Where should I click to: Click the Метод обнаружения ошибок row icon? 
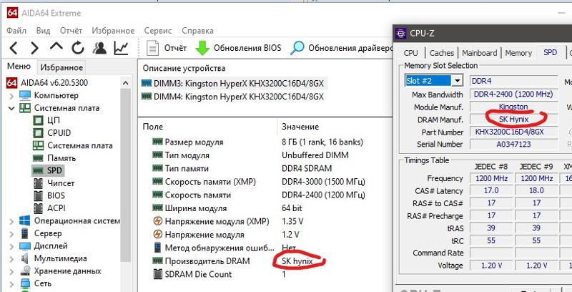[157, 248]
